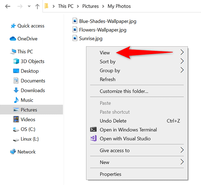Click the Music note icon
Image resolution: width=201 pixels, height=185 pixels.
point(16,100)
